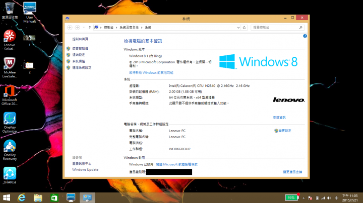Click the search magnifier icon
The height and width of the screenshot is (203, 363).
click(x=300, y=28)
